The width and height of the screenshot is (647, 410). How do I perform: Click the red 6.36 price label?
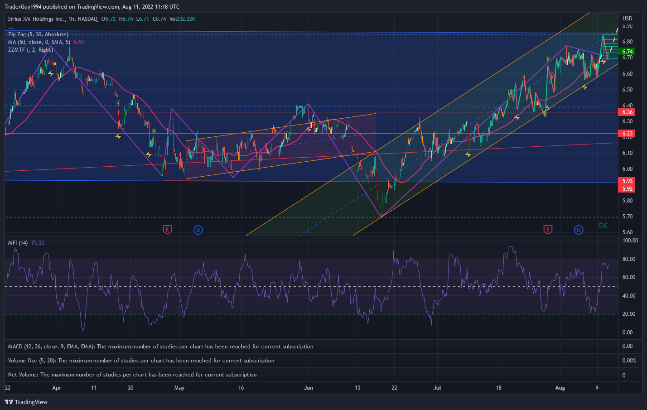(628, 112)
